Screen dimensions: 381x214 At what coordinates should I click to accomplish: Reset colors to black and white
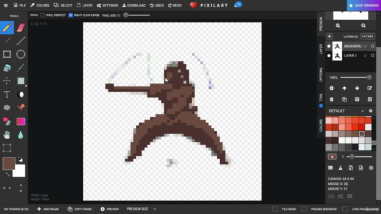(x=20, y=159)
